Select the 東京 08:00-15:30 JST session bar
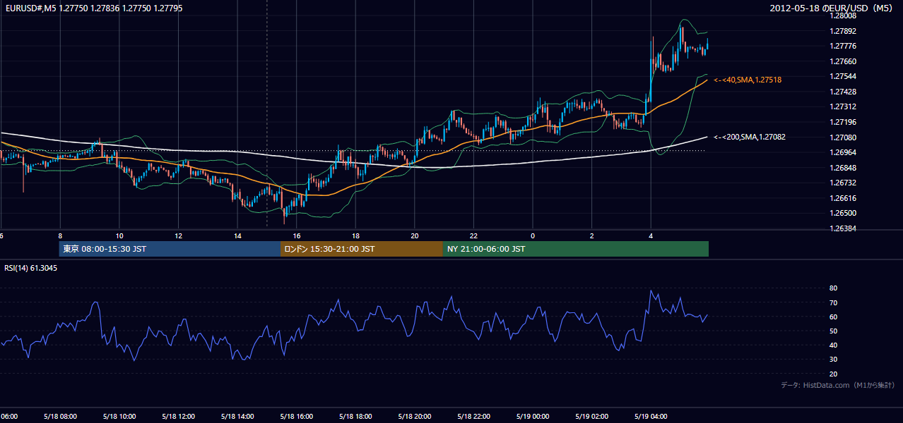The image size is (903, 423). [170, 249]
